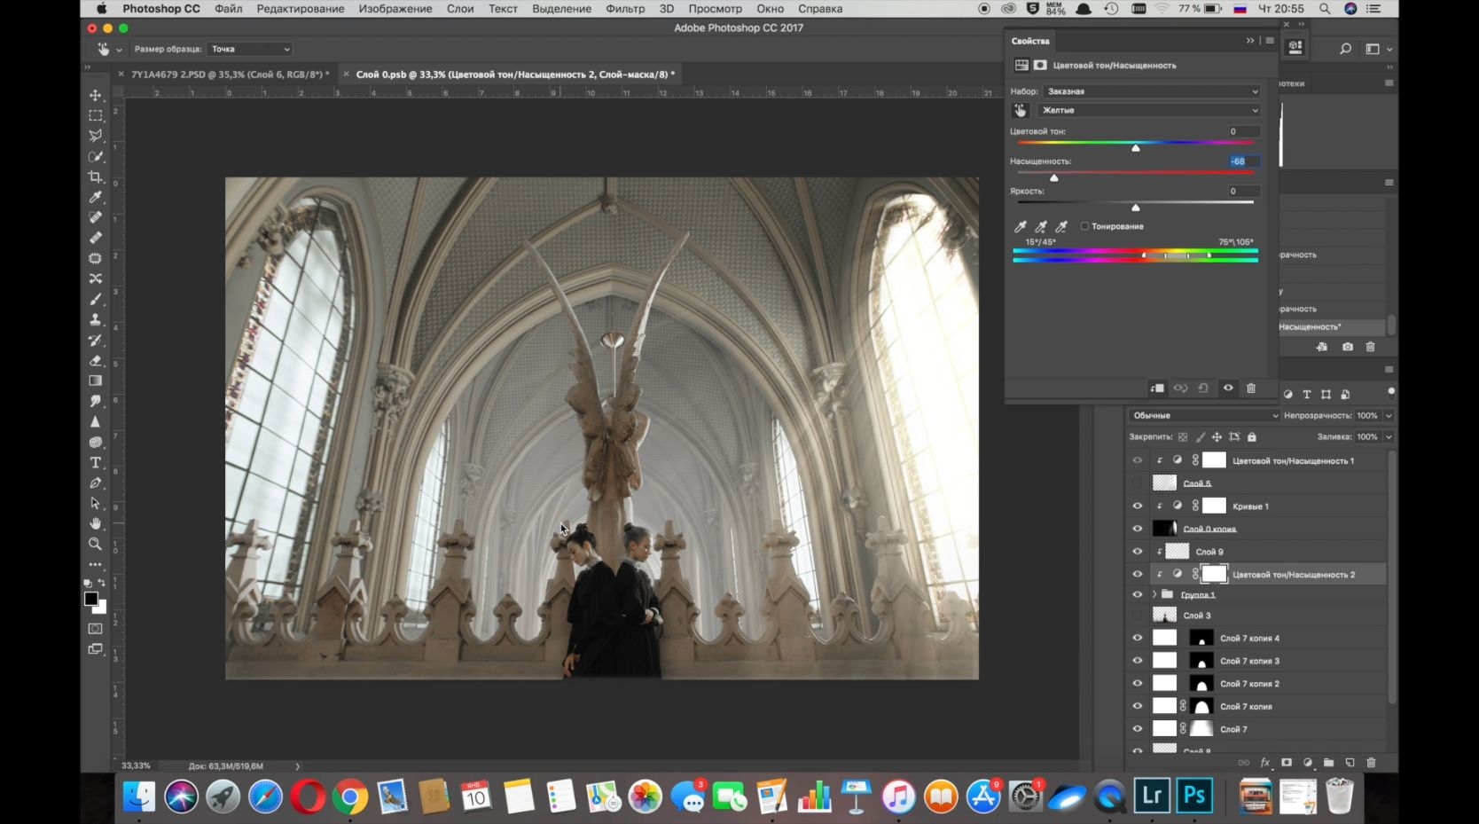Open the Изображение menu
The width and height of the screenshot is (1479, 824).
coord(395,9)
